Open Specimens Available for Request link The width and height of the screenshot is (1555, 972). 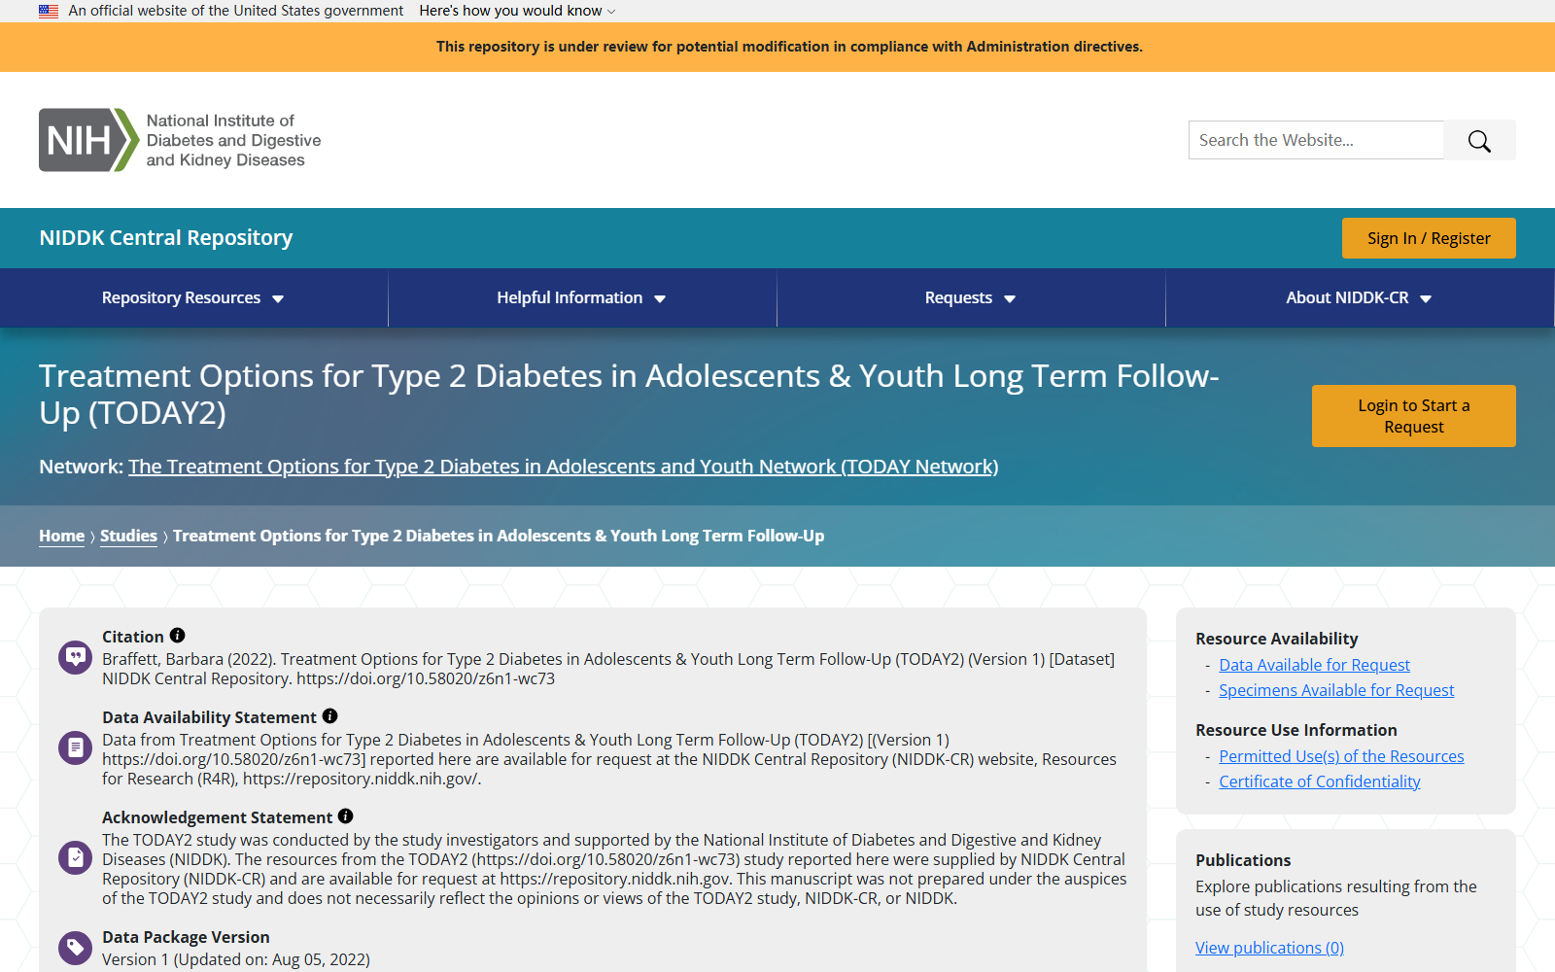point(1336,690)
